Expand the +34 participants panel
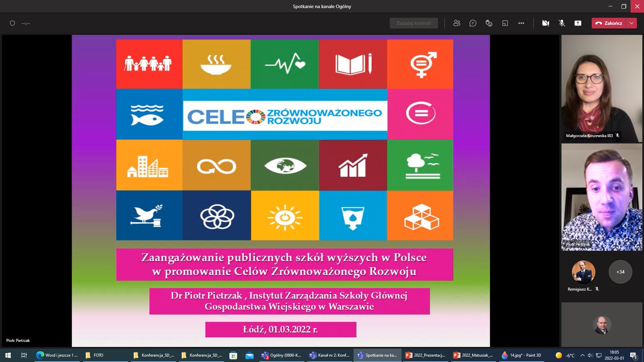Screen dimensions: 644x362 click(619, 271)
